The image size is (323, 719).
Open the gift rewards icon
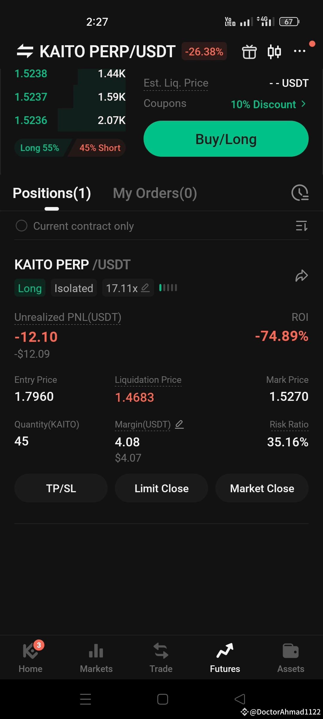249,52
